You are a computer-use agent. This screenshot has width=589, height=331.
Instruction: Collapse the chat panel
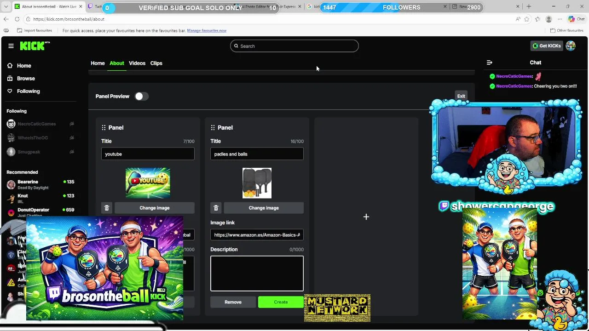click(490, 63)
